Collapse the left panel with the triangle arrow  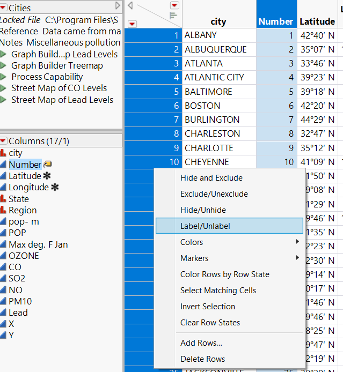click(118, 6)
